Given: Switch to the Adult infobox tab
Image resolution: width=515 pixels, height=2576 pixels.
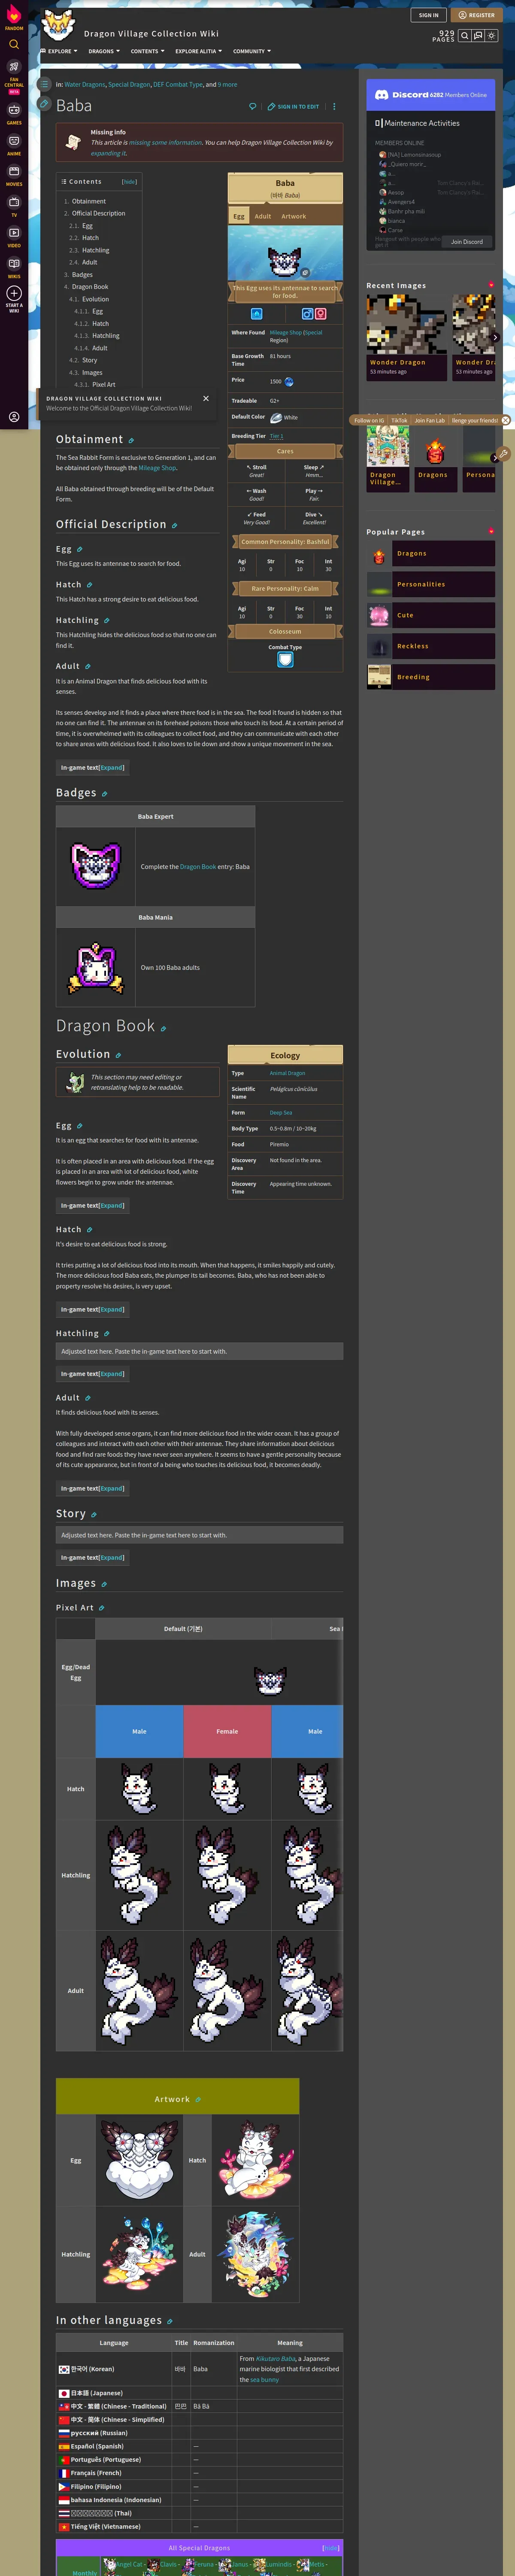Looking at the screenshot, I should click(x=263, y=216).
